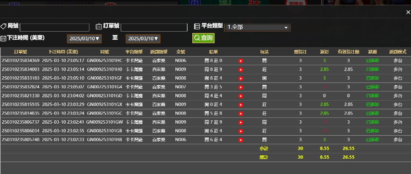The width and height of the screenshot is (411, 174).
Task: Select order number 250310235815935
Action: coord(21,104)
